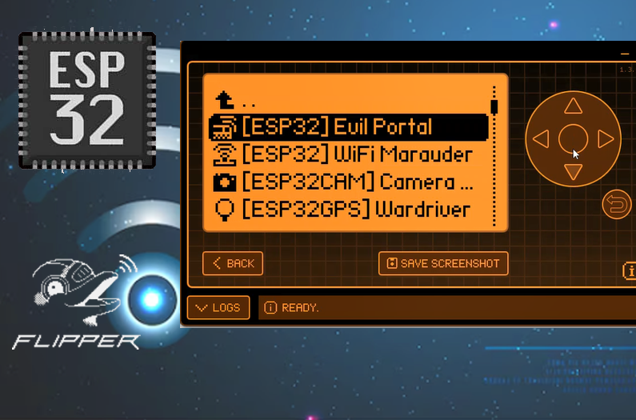Image resolution: width=636 pixels, height=420 pixels.
Task: Tap the D-pad center OK button
Action: pyautogui.click(x=573, y=139)
